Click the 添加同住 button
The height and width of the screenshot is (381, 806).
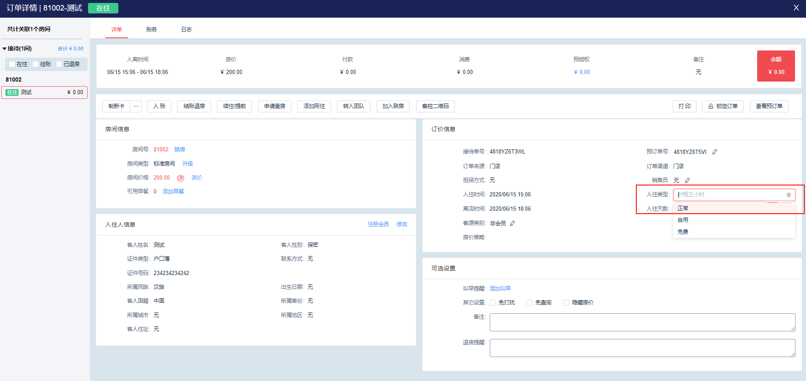pos(314,106)
